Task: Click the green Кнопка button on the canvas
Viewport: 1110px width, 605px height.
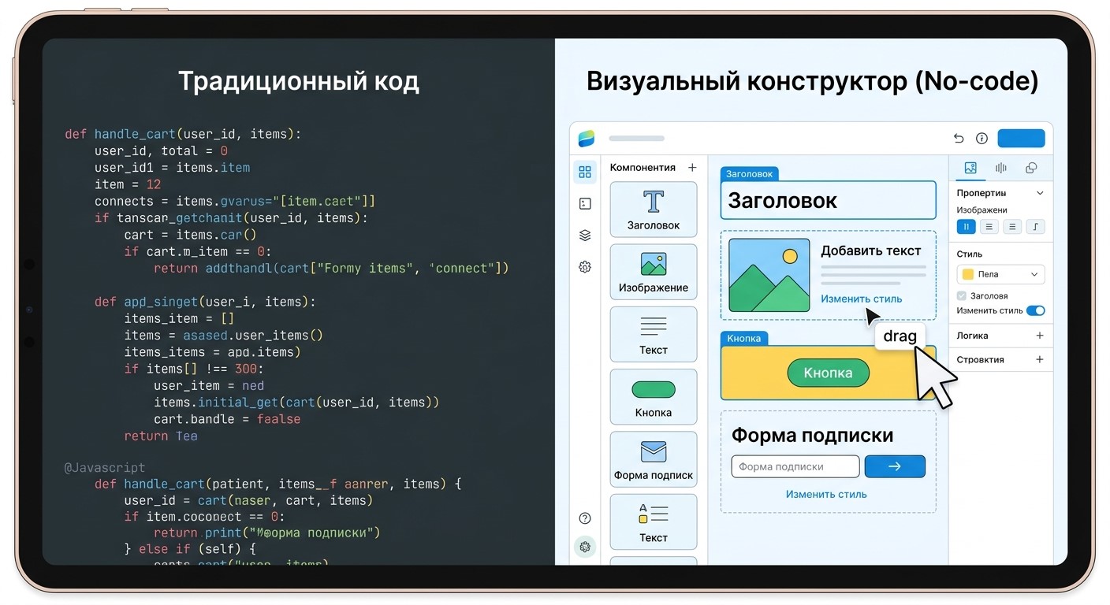Action: (x=828, y=373)
